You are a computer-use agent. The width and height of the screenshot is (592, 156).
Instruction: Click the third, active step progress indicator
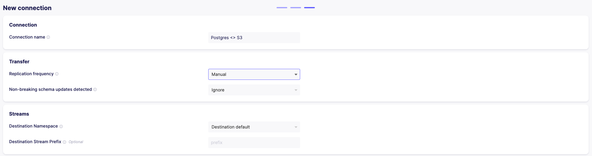pos(309,8)
